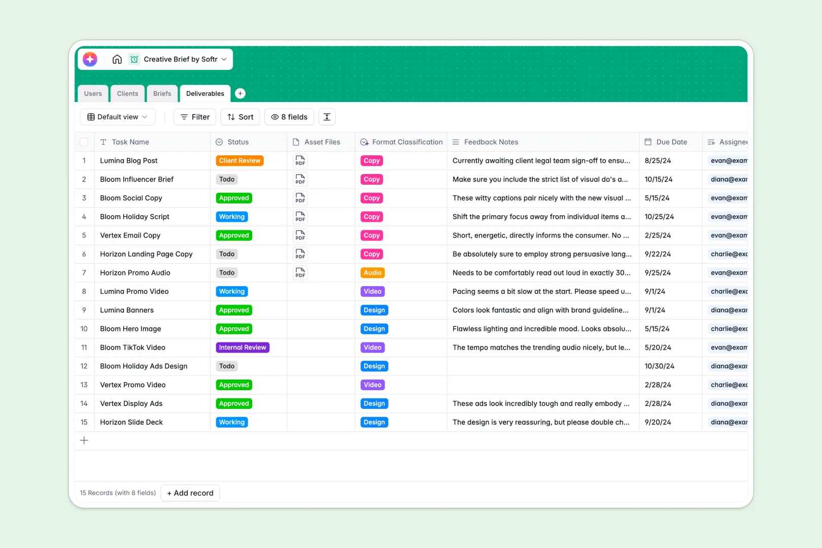Open PDF asset for Horizon Promo Audio

[x=300, y=273]
